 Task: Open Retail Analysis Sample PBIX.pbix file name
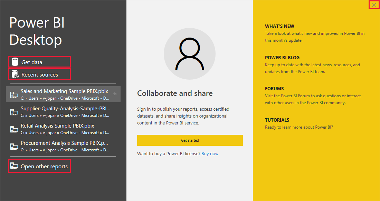[x=57, y=126]
